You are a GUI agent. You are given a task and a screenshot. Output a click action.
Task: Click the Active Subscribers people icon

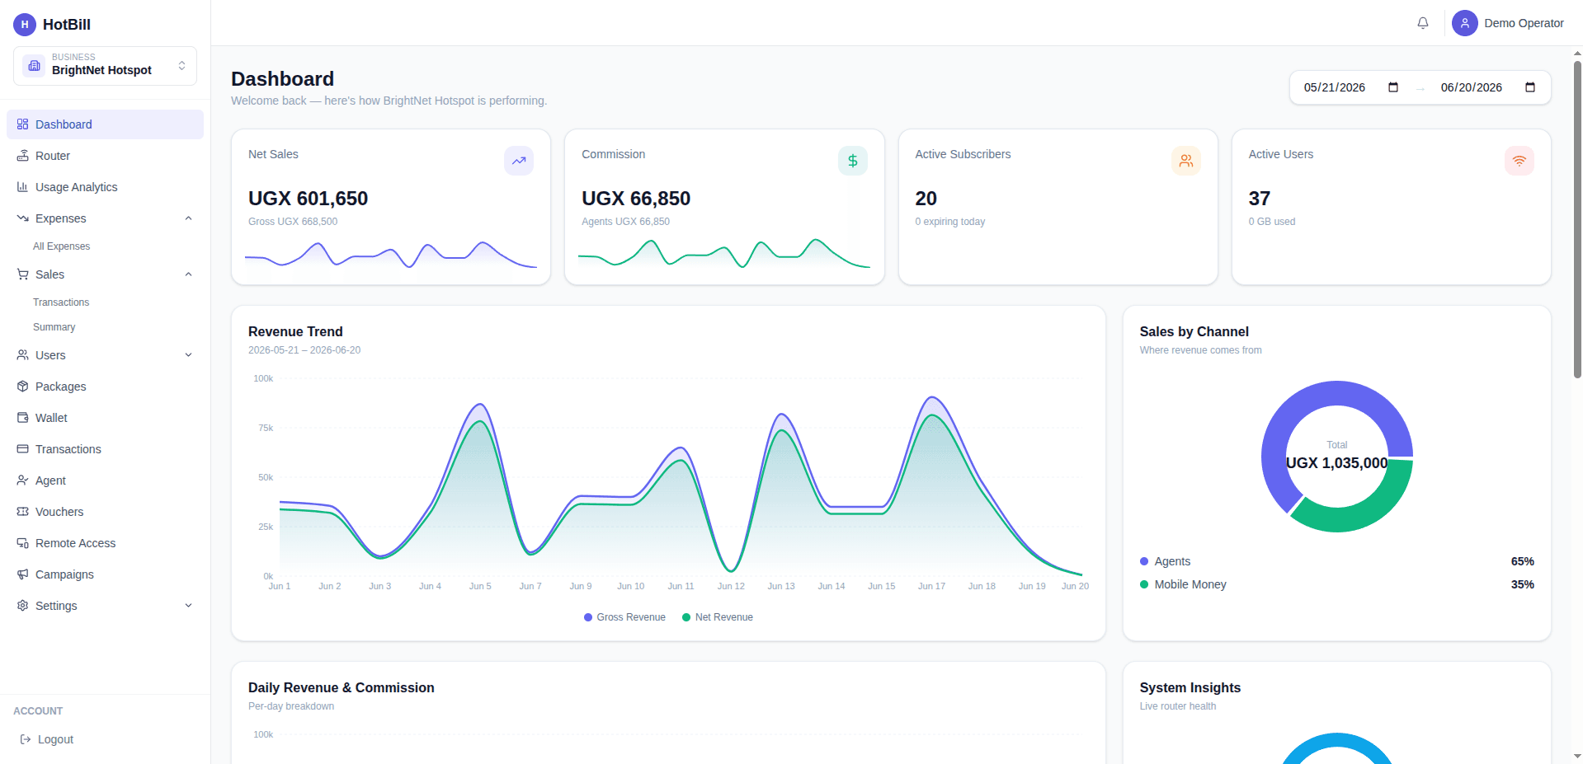coord(1186,161)
